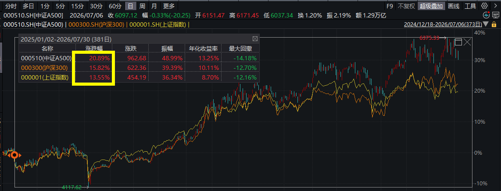This screenshot has height=191, width=501.
Task: Click the 2024/12/18-2026/07/06 date range link
Action: point(443,24)
